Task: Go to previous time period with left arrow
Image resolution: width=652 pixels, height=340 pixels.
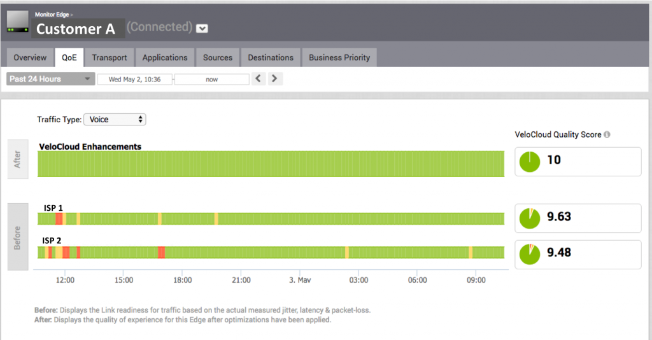Action: pos(259,78)
